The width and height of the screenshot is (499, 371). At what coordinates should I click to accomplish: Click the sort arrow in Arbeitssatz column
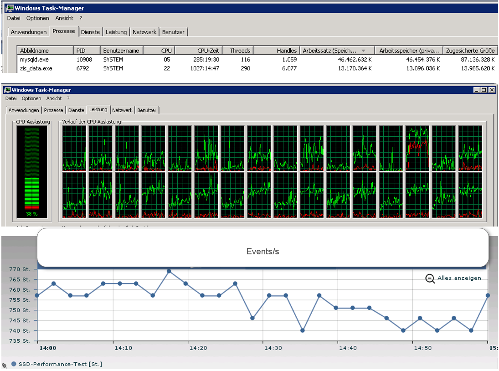tap(363, 51)
